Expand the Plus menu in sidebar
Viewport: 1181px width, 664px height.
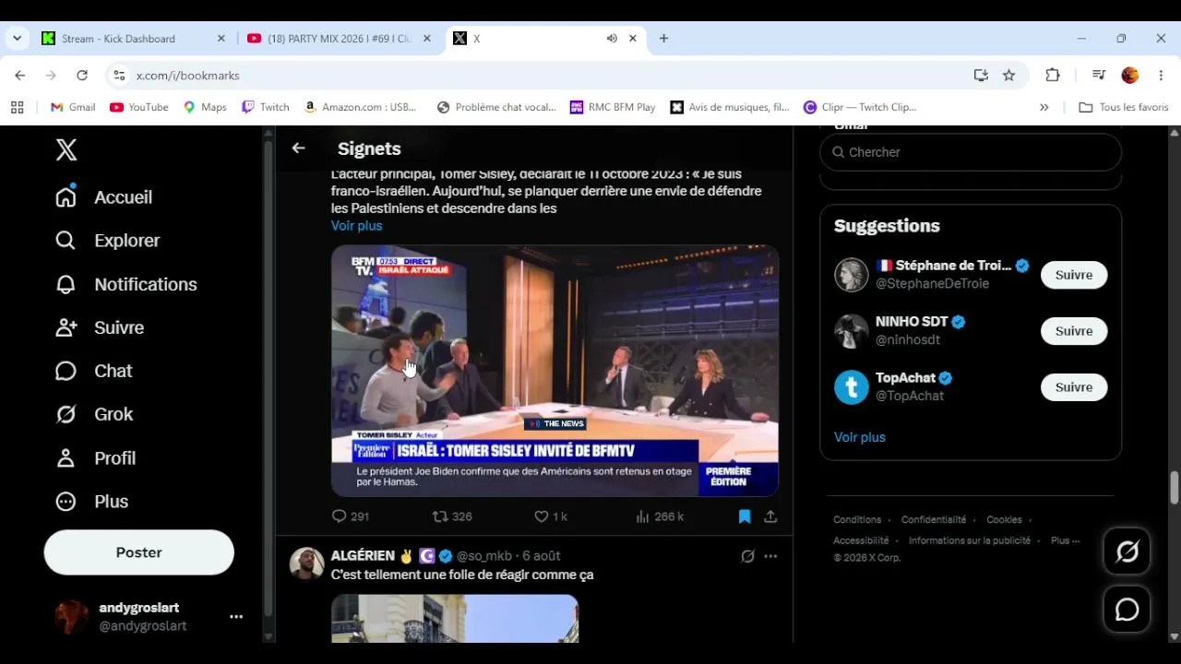(91, 502)
